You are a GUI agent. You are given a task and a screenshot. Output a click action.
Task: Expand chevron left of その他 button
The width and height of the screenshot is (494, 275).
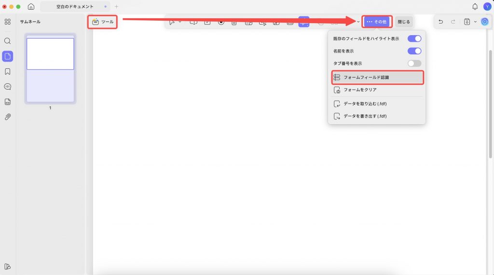pyautogui.click(x=358, y=22)
